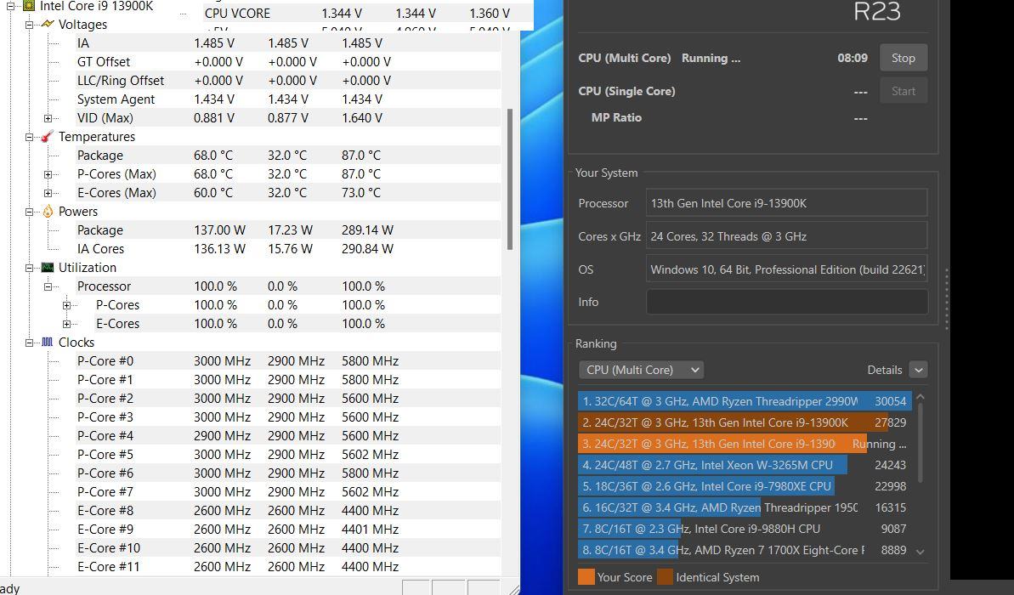Click the Processor name field in Cinebench

pyautogui.click(x=787, y=203)
